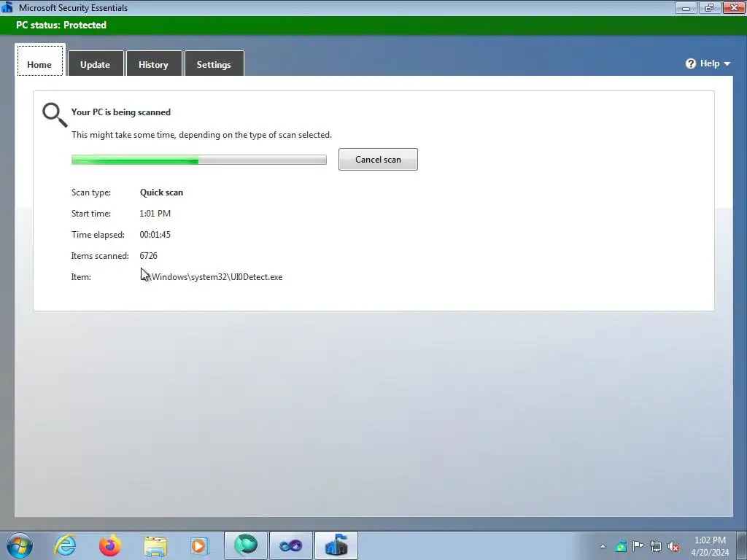Click the muted volume tray icon
The image size is (747, 560).
pyautogui.click(x=673, y=546)
